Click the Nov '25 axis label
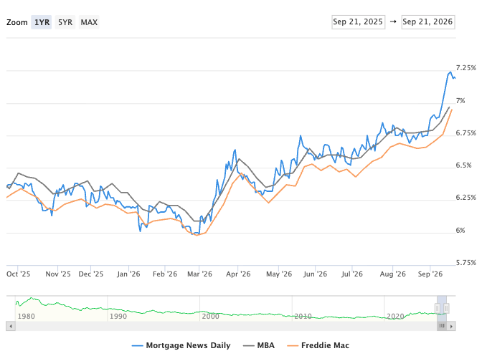 click(x=58, y=274)
